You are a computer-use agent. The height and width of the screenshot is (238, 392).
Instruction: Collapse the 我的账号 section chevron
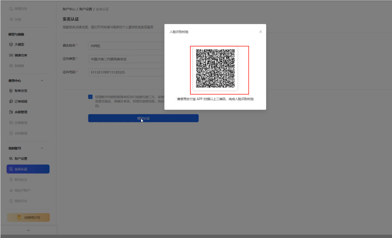42,148
